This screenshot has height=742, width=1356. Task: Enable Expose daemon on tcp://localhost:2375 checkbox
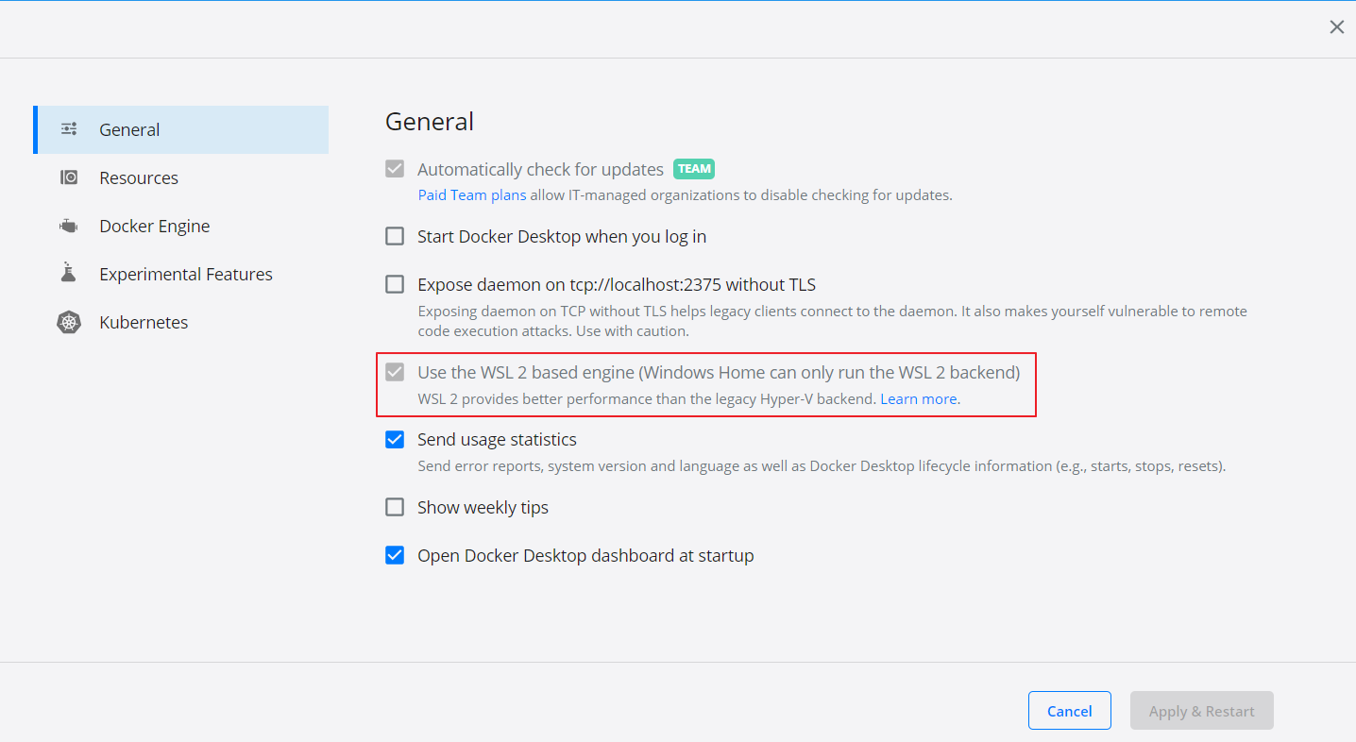pyautogui.click(x=395, y=284)
